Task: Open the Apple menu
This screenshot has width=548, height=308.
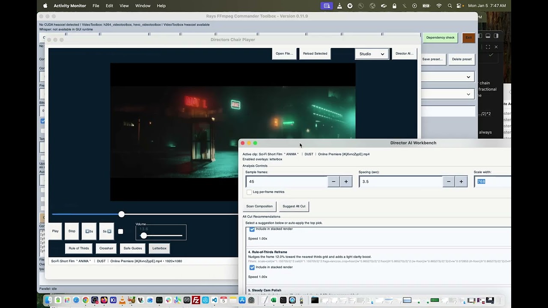Action: 45,6
